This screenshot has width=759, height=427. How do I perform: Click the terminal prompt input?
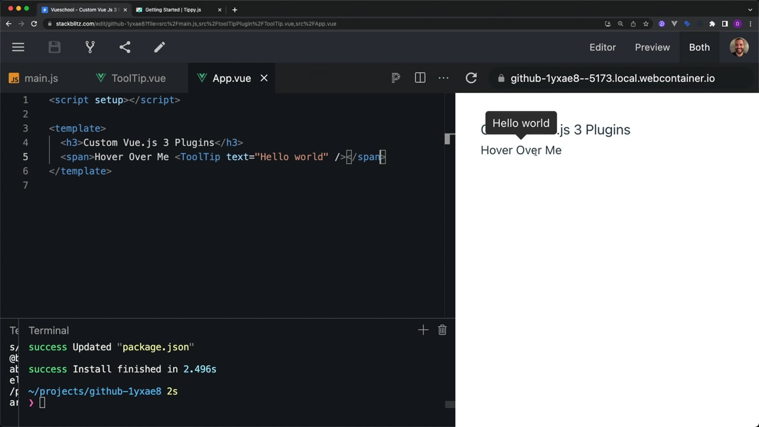(42, 403)
